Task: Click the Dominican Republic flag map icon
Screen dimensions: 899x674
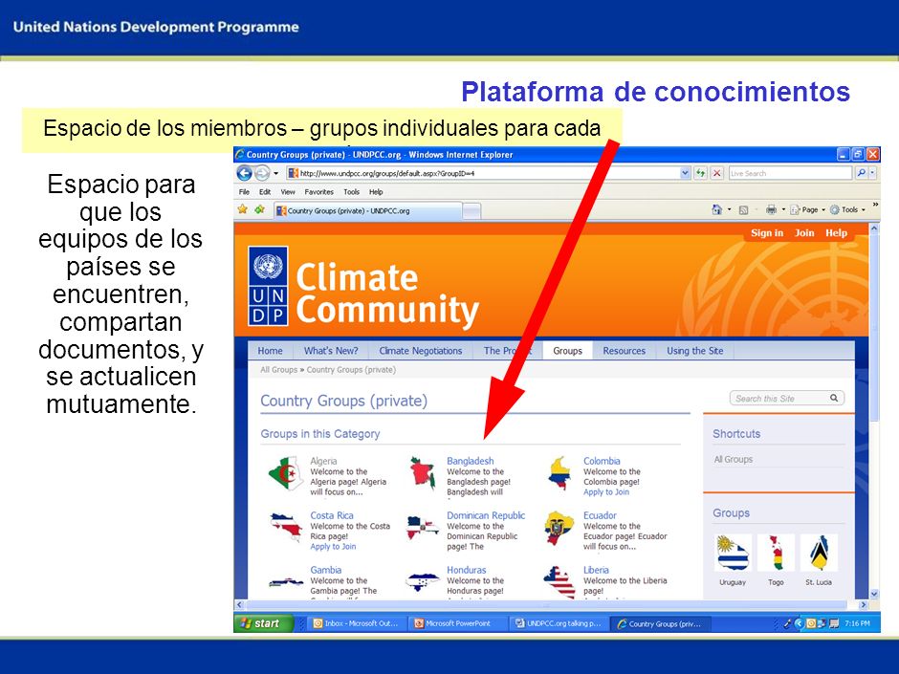Action: point(423,528)
